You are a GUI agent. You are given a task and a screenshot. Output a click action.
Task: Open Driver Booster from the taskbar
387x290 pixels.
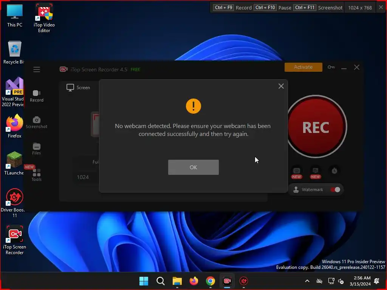click(x=244, y=281)
